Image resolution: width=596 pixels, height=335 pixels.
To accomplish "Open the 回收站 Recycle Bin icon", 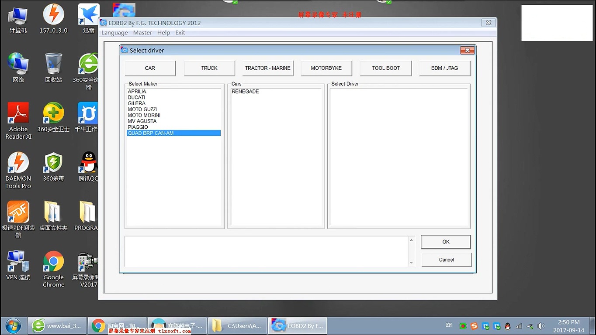I will [53, 68].
